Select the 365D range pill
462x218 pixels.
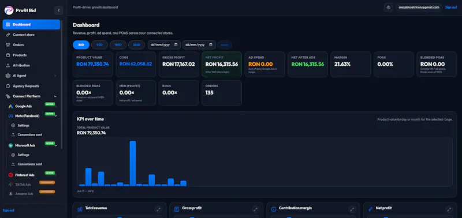coord(137,45)
